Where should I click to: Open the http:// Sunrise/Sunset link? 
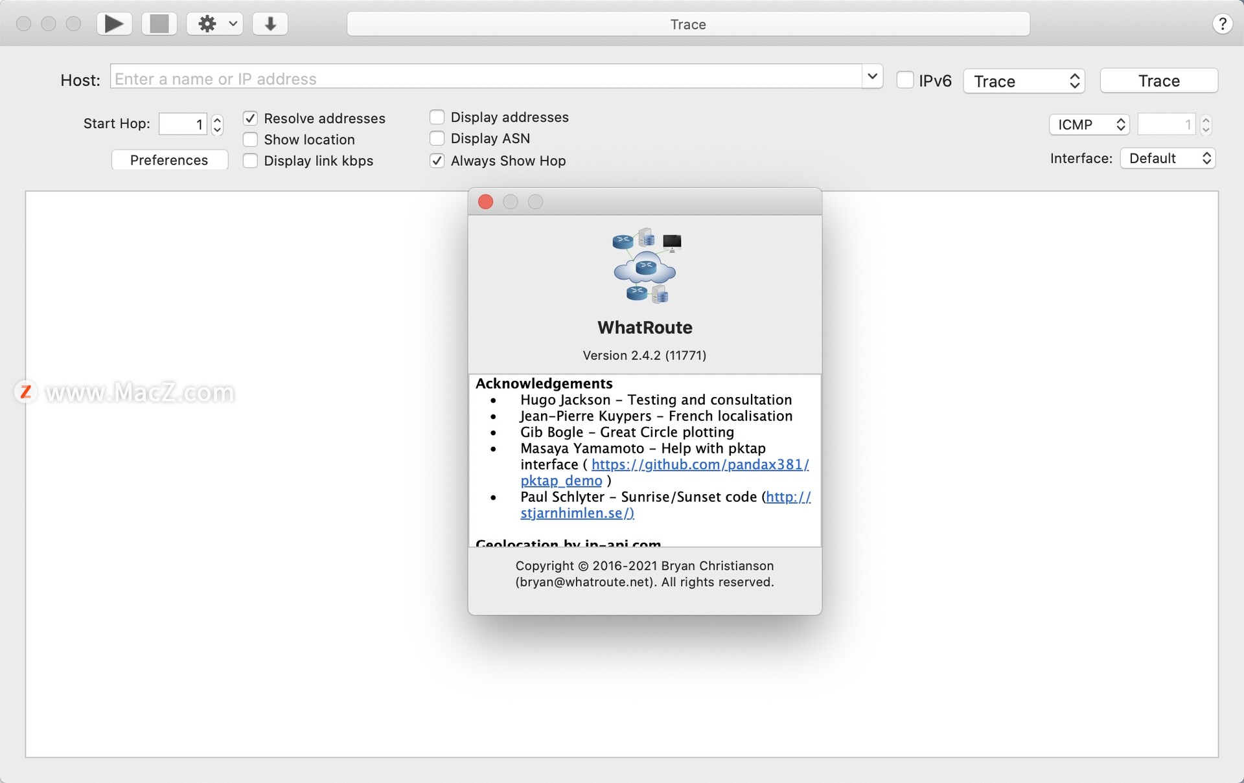(x=788, y=497)
